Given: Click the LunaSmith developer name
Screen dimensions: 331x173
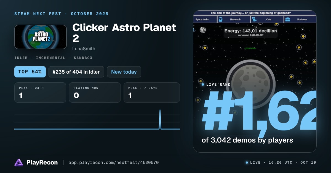Looking at the screenshot, I should pyautogui.click(x=84, y=49).
